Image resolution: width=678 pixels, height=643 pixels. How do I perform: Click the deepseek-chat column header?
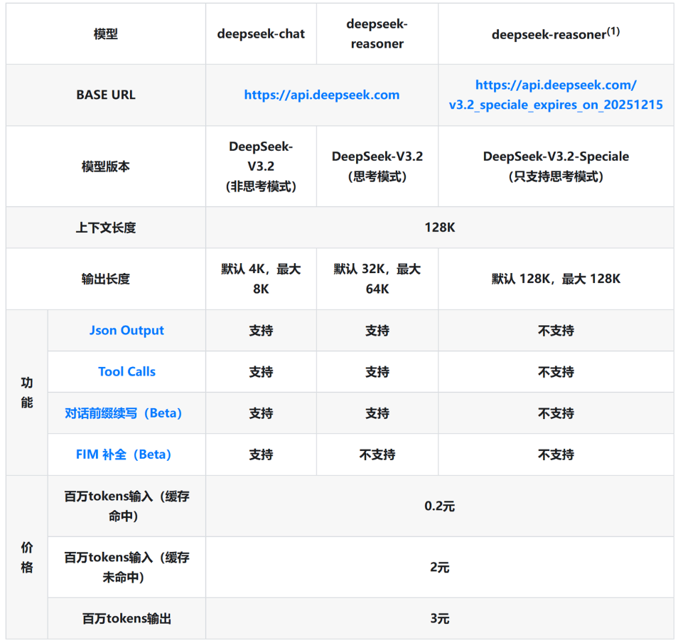261,33
